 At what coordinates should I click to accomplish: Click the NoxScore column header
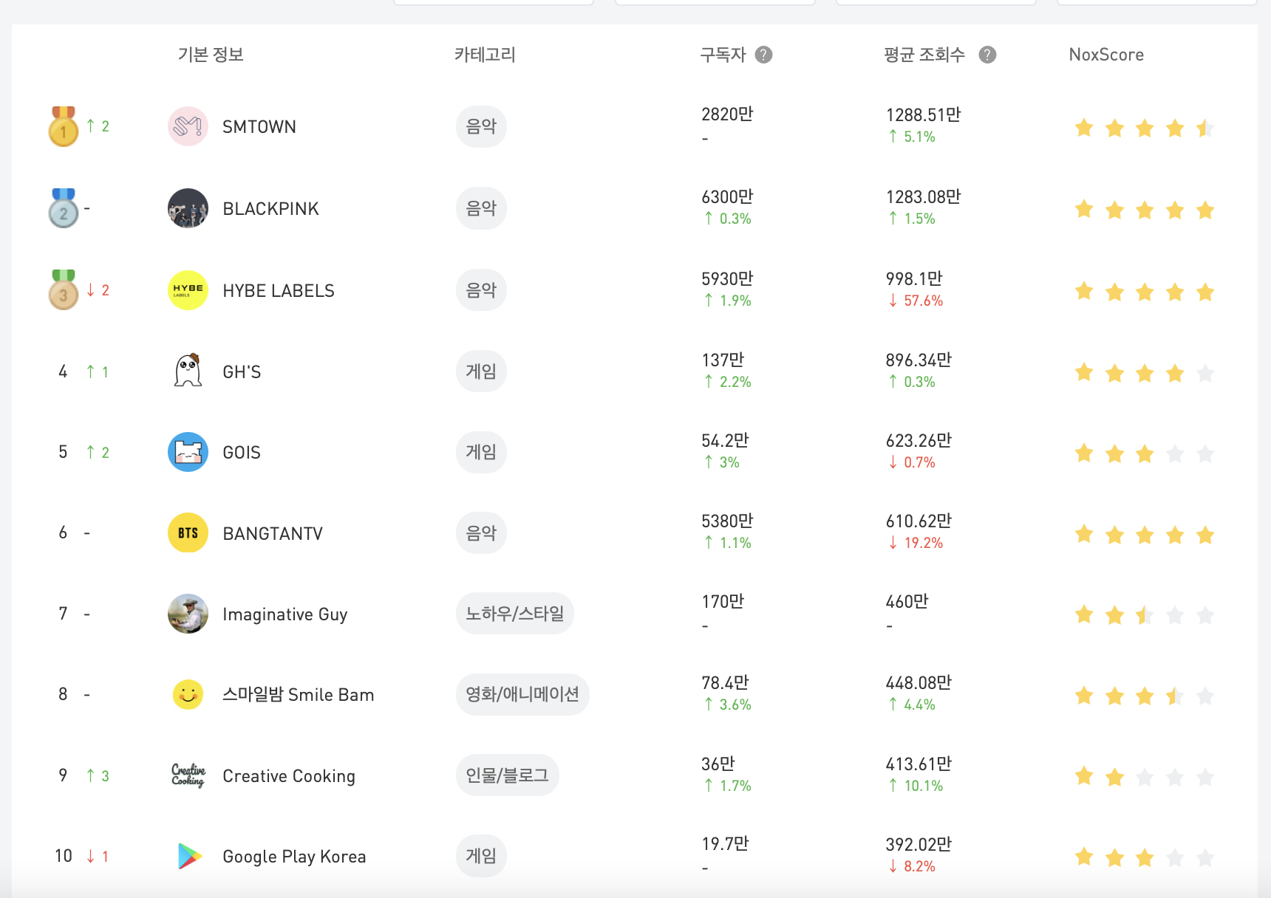[1106, 54]
